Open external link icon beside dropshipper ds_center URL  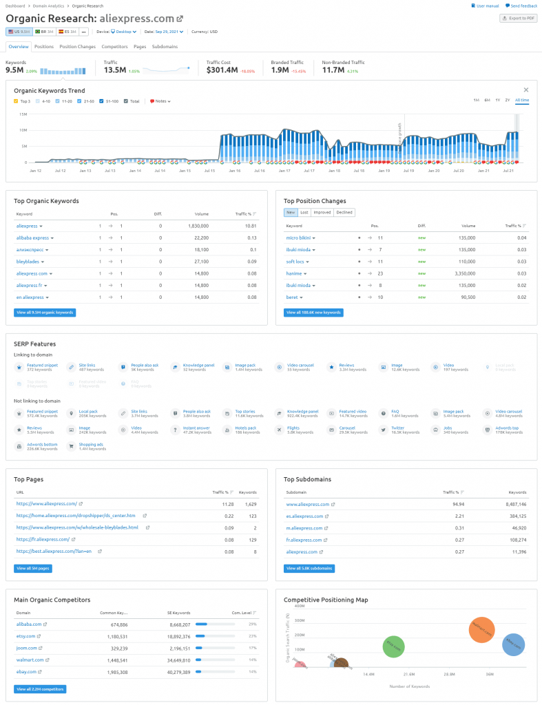tap(145, 516)
